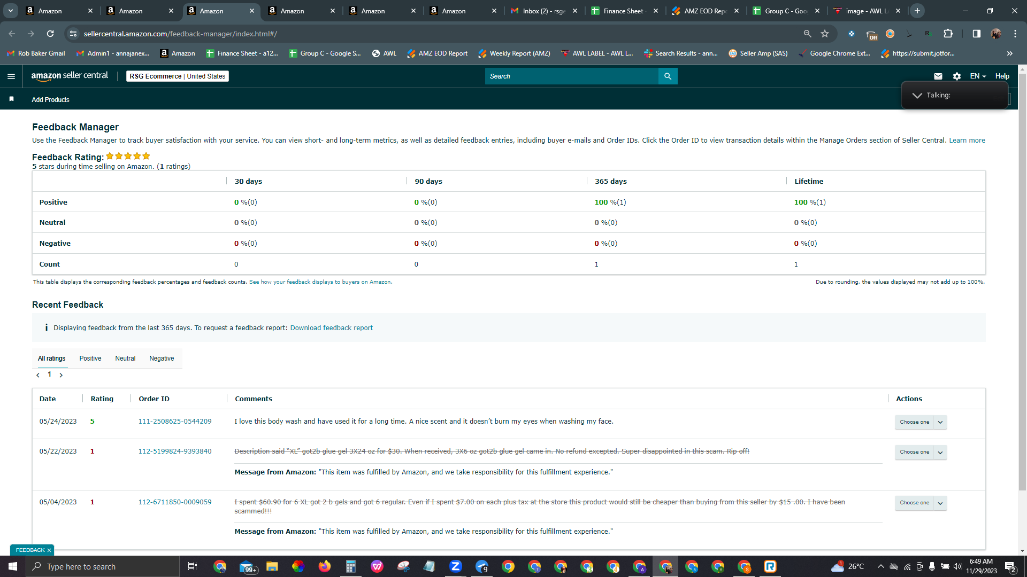
Task: Reload the page with the refresh icon
Action: pyautogui.click(x=50, y=34)
